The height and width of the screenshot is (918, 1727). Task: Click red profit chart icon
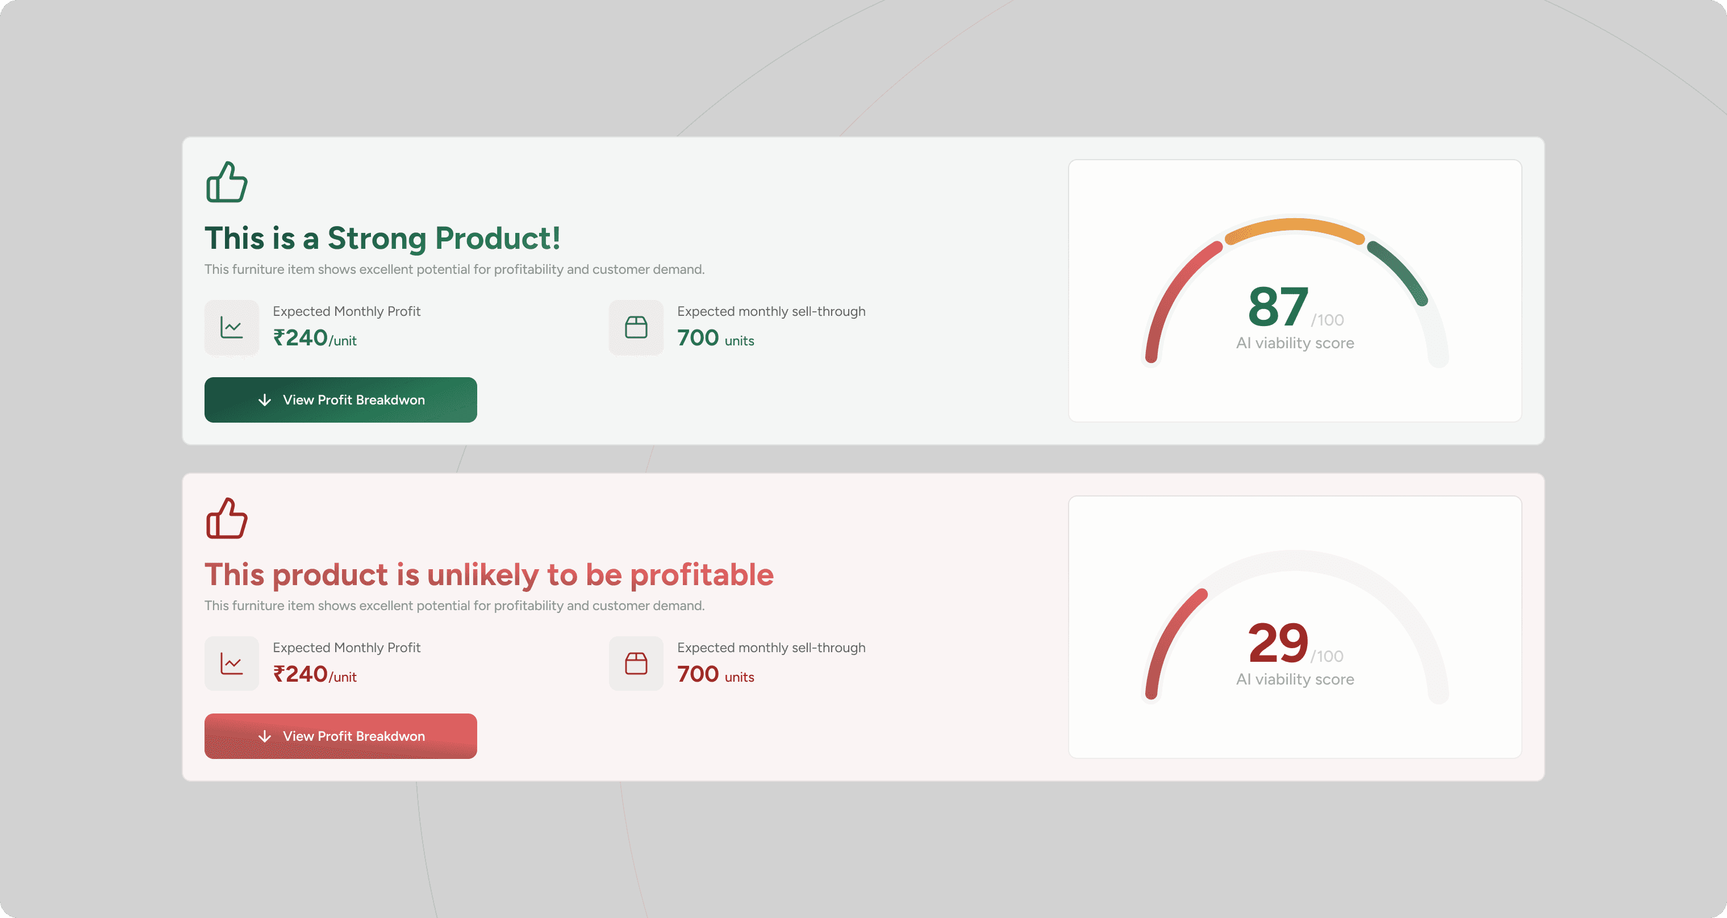coord(231,664)
